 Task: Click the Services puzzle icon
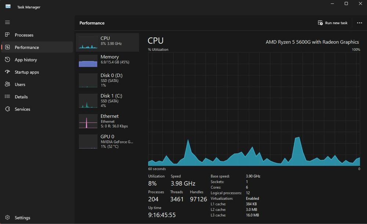tap(7, 109)
